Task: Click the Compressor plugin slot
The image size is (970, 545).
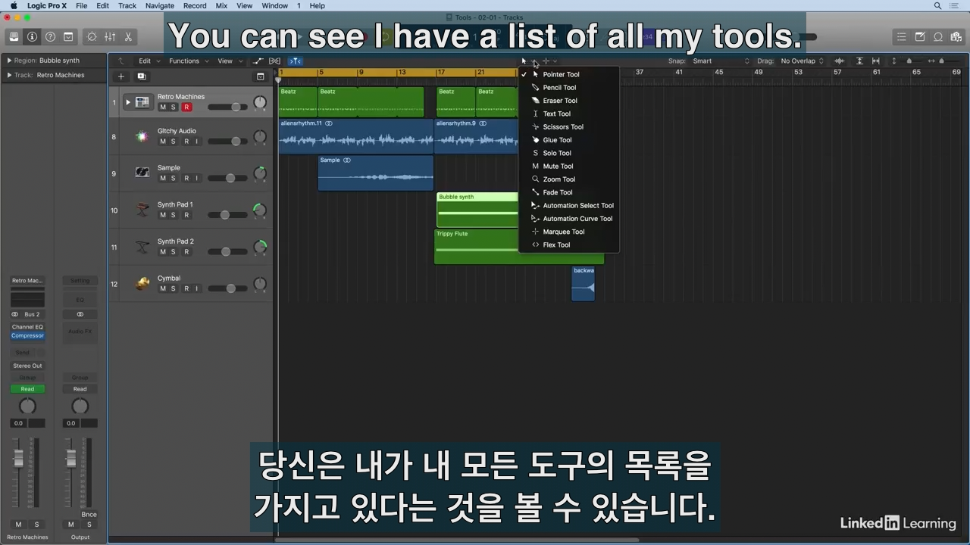Action: [27, 335]
